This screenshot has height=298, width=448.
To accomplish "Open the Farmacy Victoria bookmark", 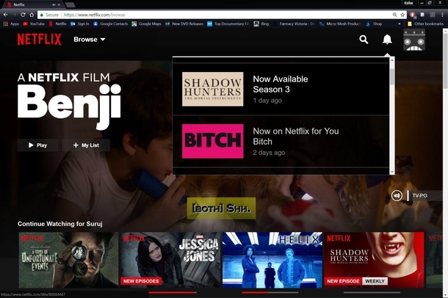I will click(295, 23).
